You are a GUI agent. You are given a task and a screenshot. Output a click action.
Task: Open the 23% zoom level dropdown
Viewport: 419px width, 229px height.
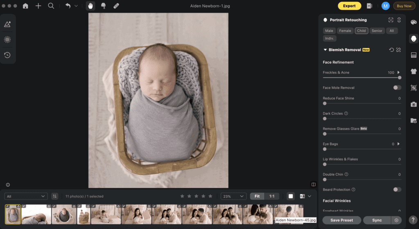(233, 196)
